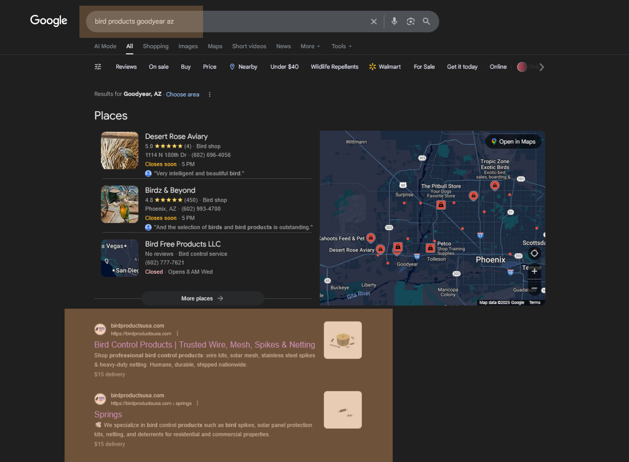Click the More places button
629x462 pixels.
point(202,298)
